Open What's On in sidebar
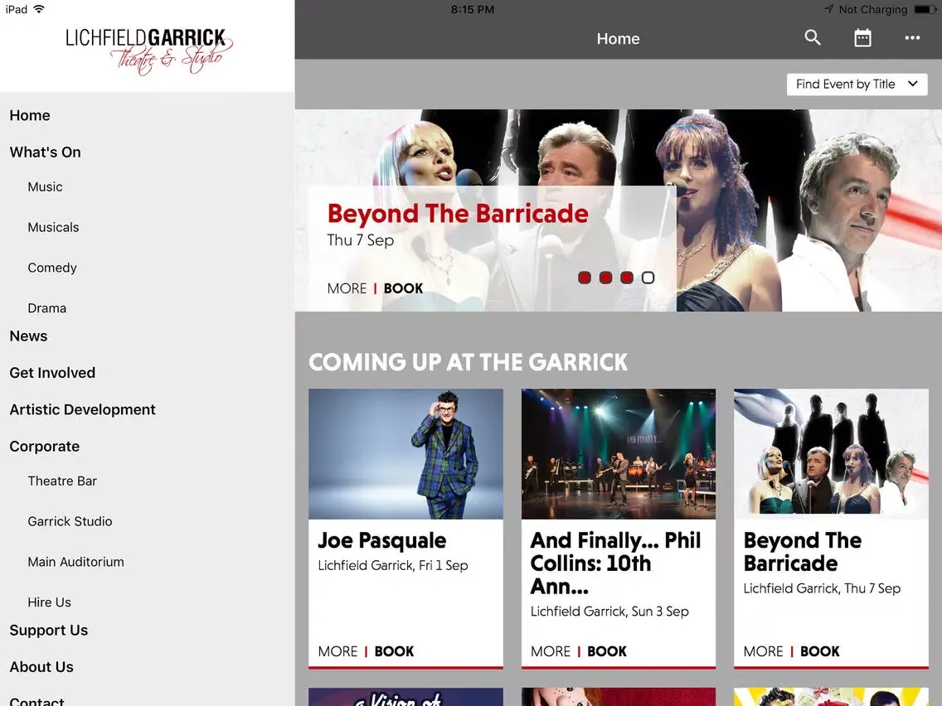The height and width of the screenshot is (706, 942). tap(45, 152)
